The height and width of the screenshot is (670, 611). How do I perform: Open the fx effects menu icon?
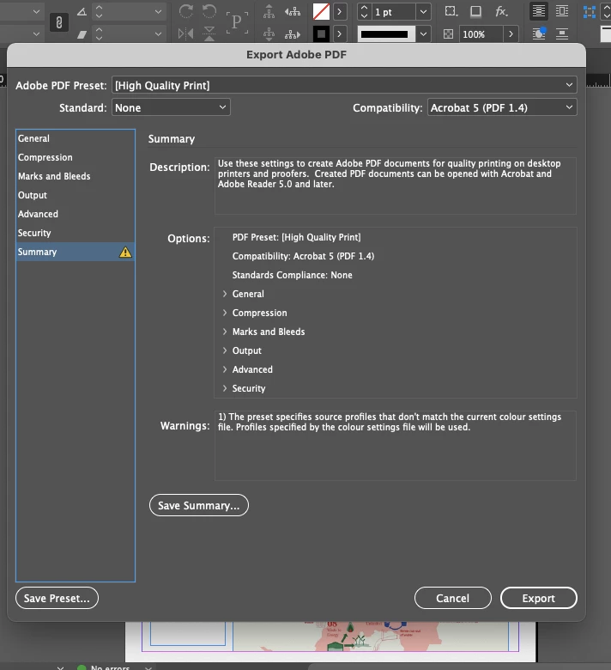click(x=501, y=11)
